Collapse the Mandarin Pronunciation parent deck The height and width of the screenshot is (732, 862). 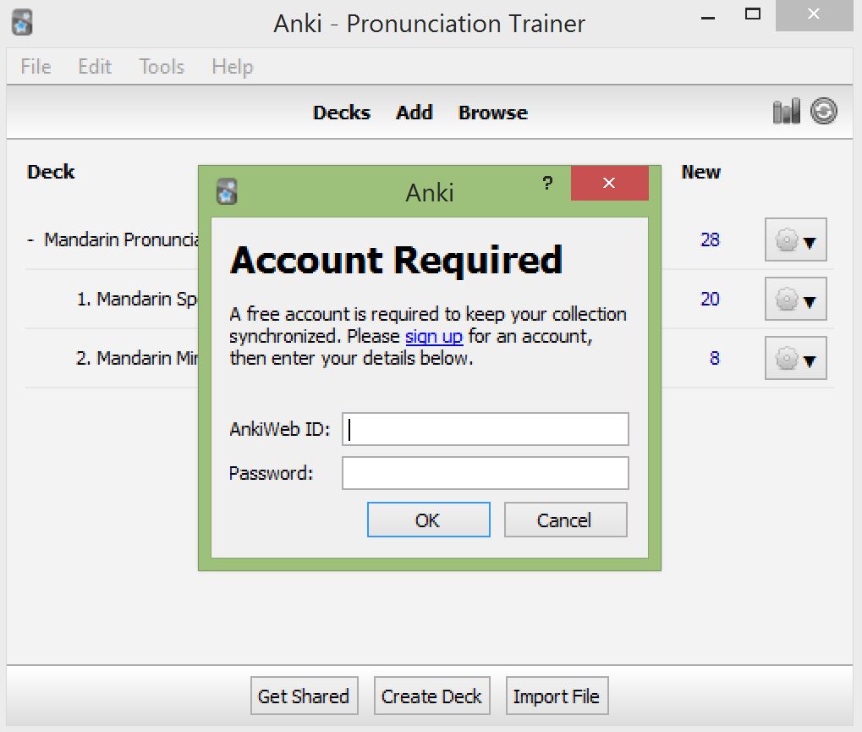[31, 240]
